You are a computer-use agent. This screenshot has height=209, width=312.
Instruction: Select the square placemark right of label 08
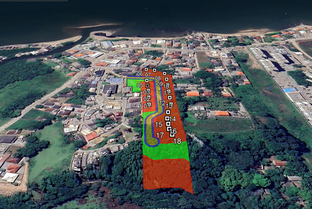[167, 79]
